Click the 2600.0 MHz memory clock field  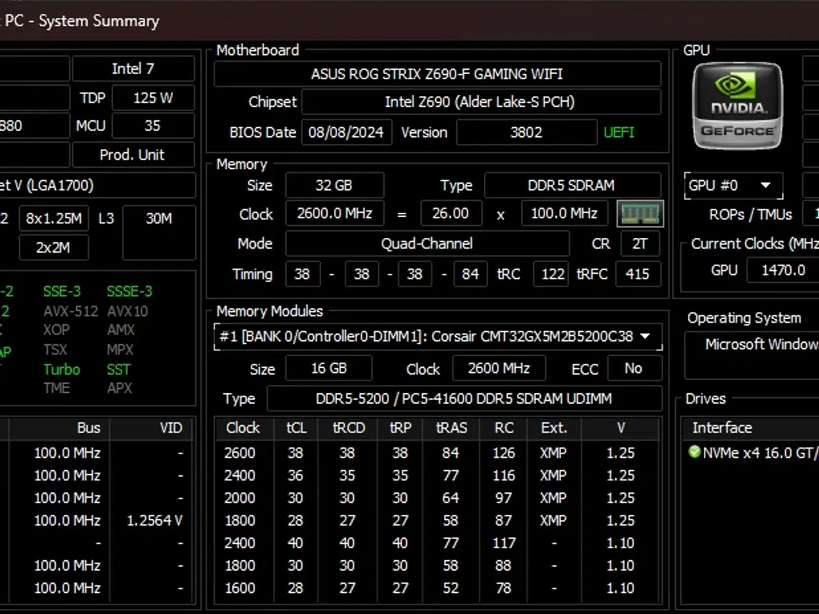[335, 214]
